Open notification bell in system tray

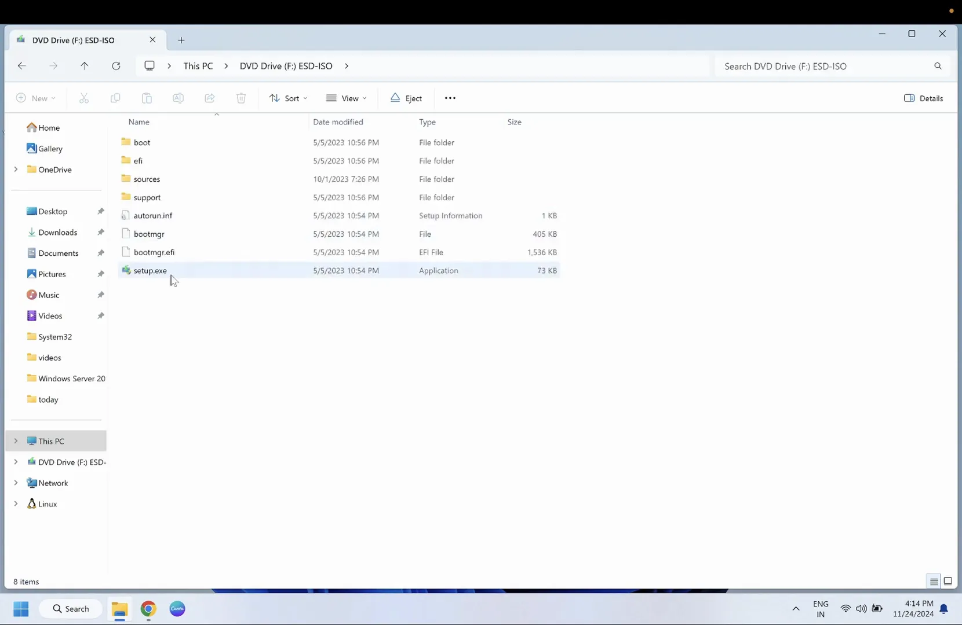(x=943, y=609)
